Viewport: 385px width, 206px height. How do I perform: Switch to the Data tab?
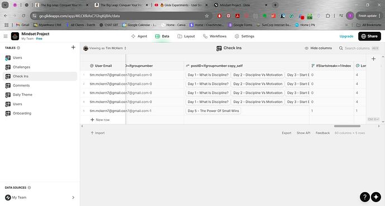point(162,36)
